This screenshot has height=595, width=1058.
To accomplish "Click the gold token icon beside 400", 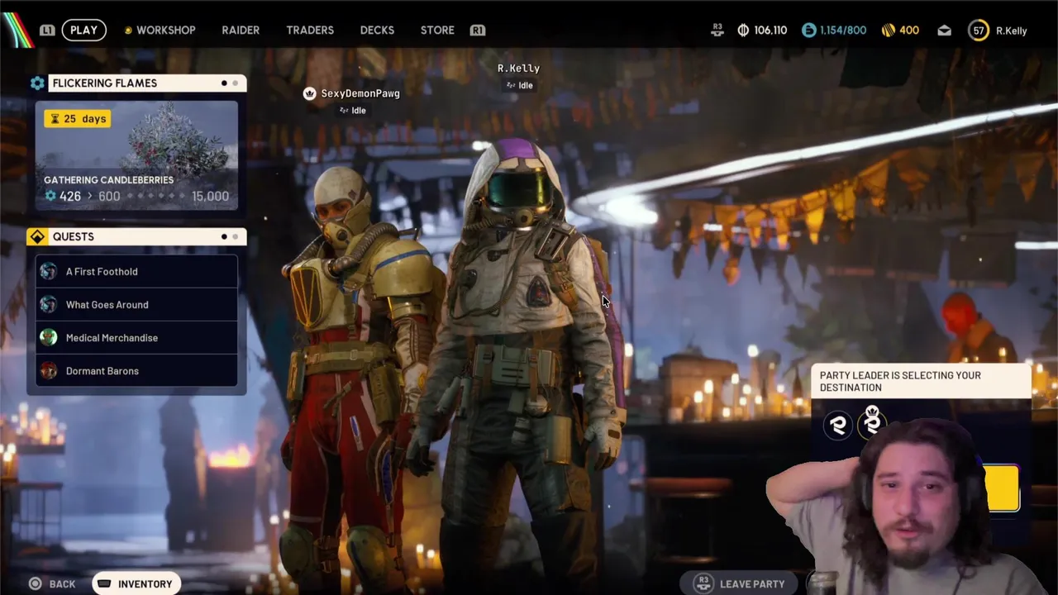I will tap(889, 30).
